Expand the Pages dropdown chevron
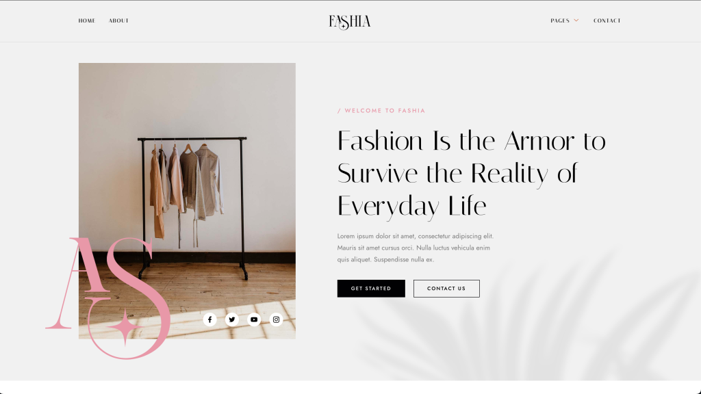 (x=576, y=20)
